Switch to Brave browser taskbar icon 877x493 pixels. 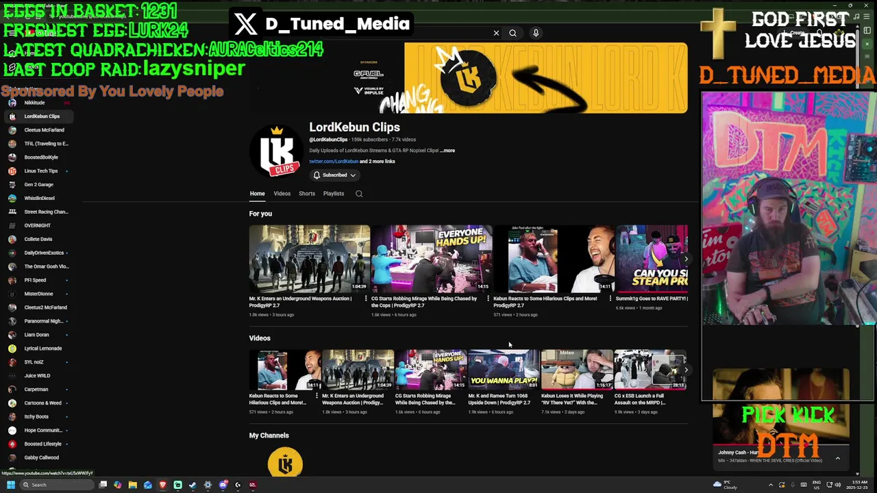click(162, 485)
